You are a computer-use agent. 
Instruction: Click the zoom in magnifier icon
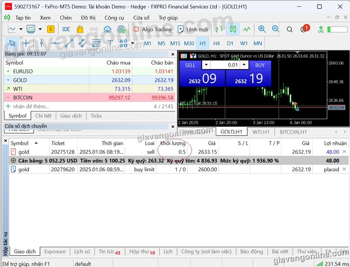coord(262,29)
